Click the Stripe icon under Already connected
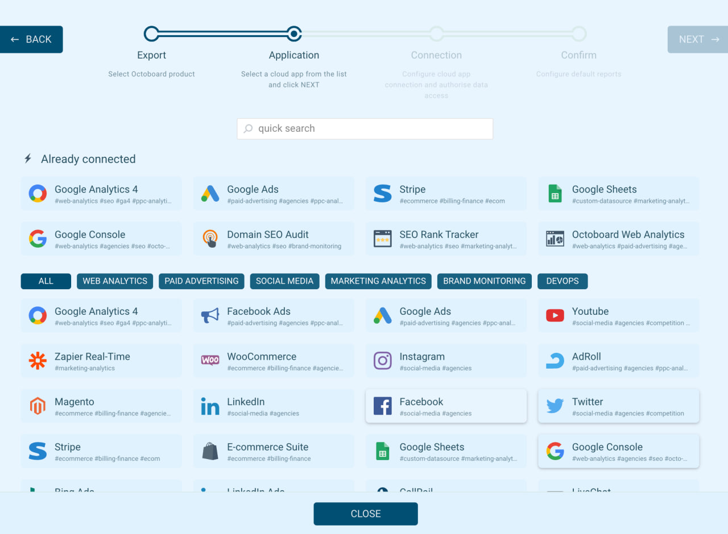Viewport: 728px width, 534px height. click(x=382, y=194)
